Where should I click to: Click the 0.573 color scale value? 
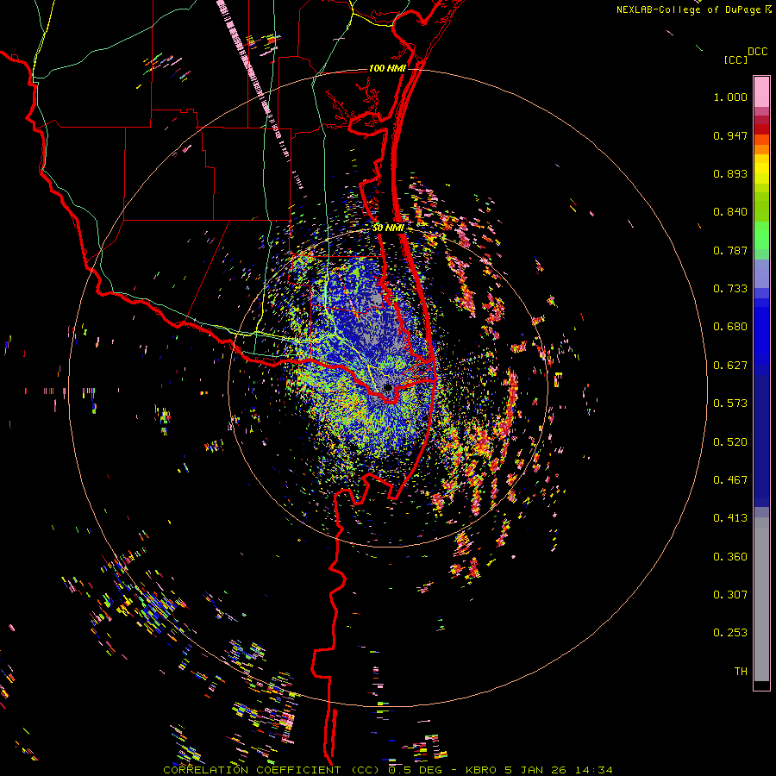[x=730, y=404]
